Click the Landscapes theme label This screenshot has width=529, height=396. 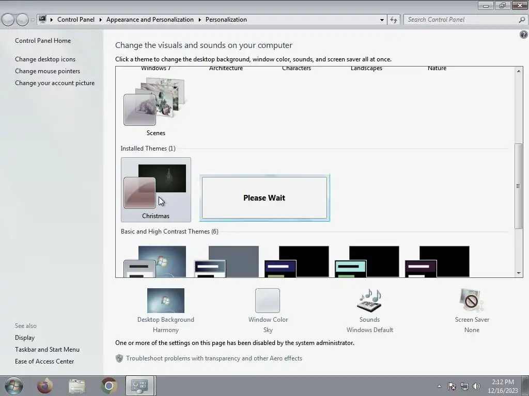(366, 69)
